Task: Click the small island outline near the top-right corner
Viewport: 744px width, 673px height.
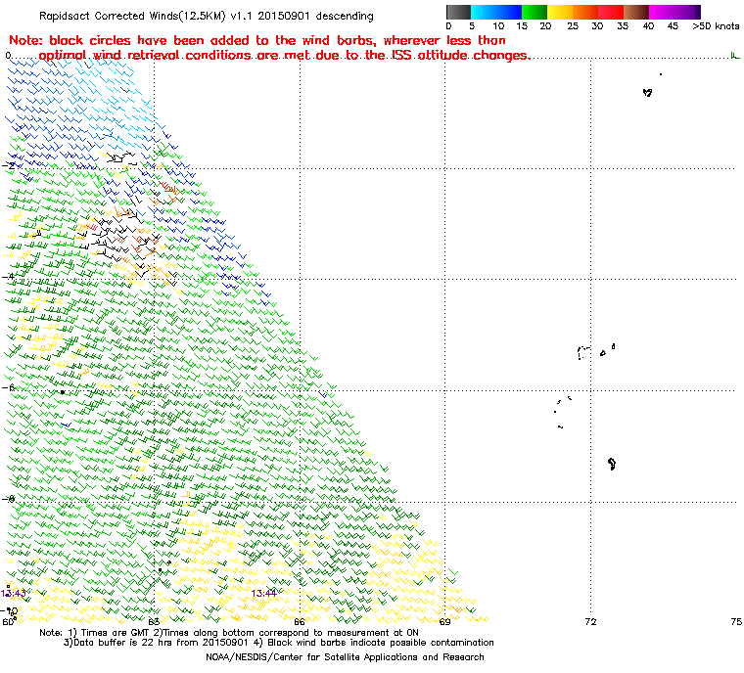Action: [648, 93]
